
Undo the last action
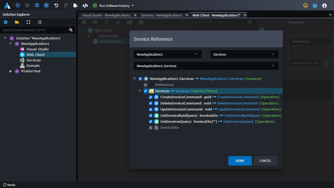[56, 5]
